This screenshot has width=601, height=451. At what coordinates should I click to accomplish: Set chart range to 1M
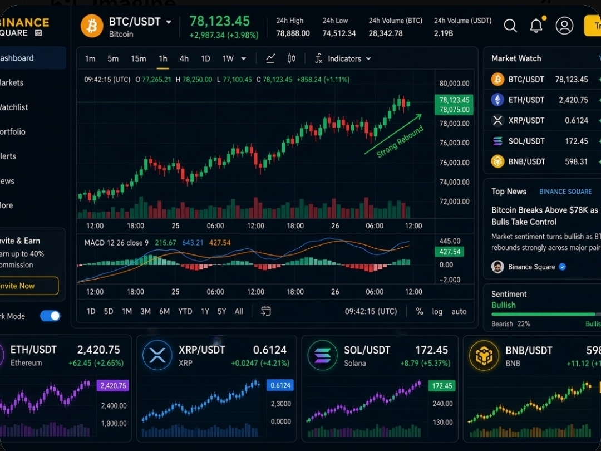[127, 311]
